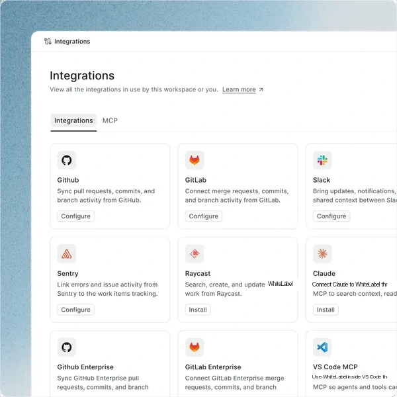Click the Sentry logo icon
This screenshot has height=397, width=397.
67,253
